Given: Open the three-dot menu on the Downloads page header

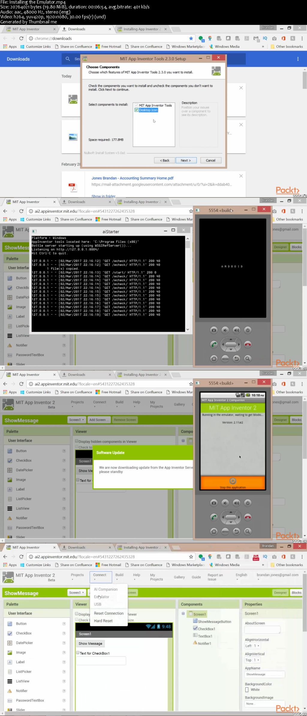Looking at the screenshot, I should click(298, 59).
